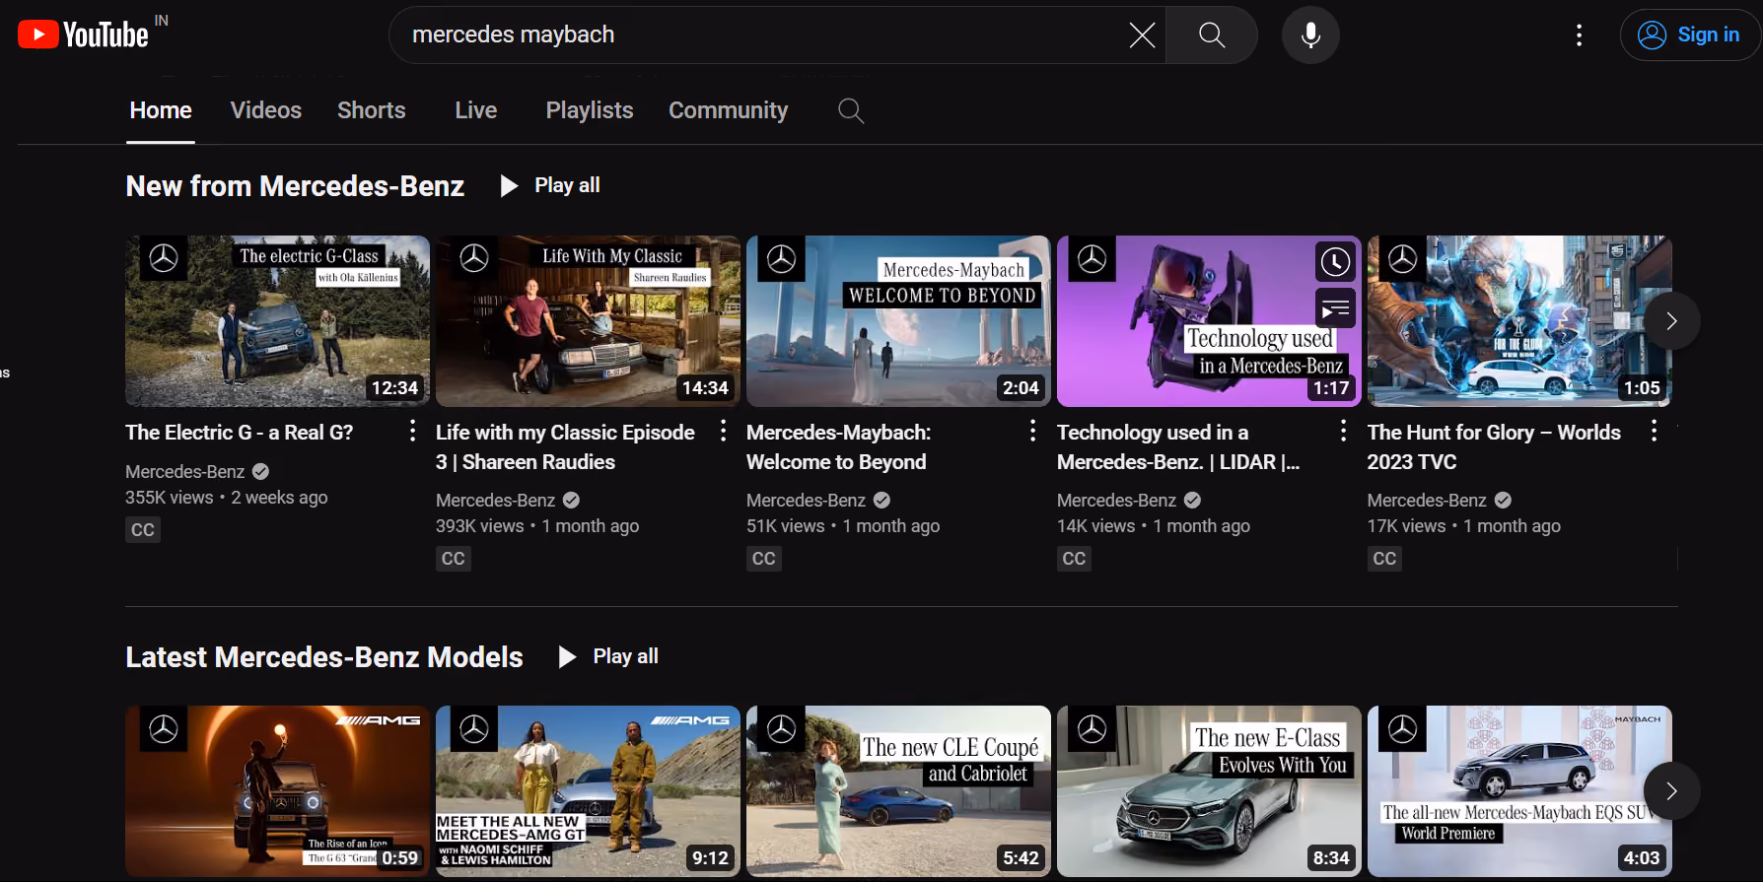Play all Latest Mercedes-Benz Models videos
1763x882 pixels.
click(608, 656)
